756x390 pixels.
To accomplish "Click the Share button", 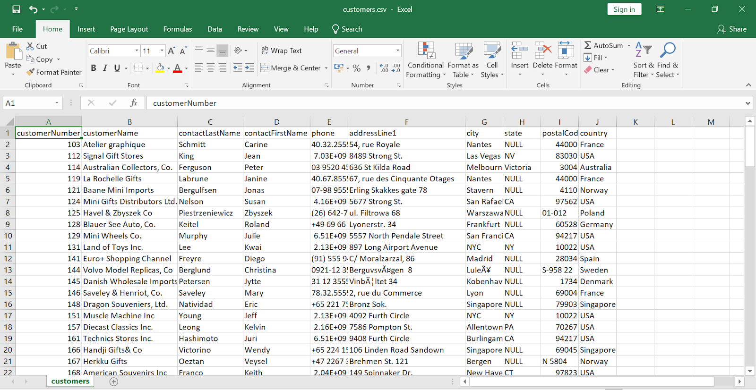I will [732, 29].
